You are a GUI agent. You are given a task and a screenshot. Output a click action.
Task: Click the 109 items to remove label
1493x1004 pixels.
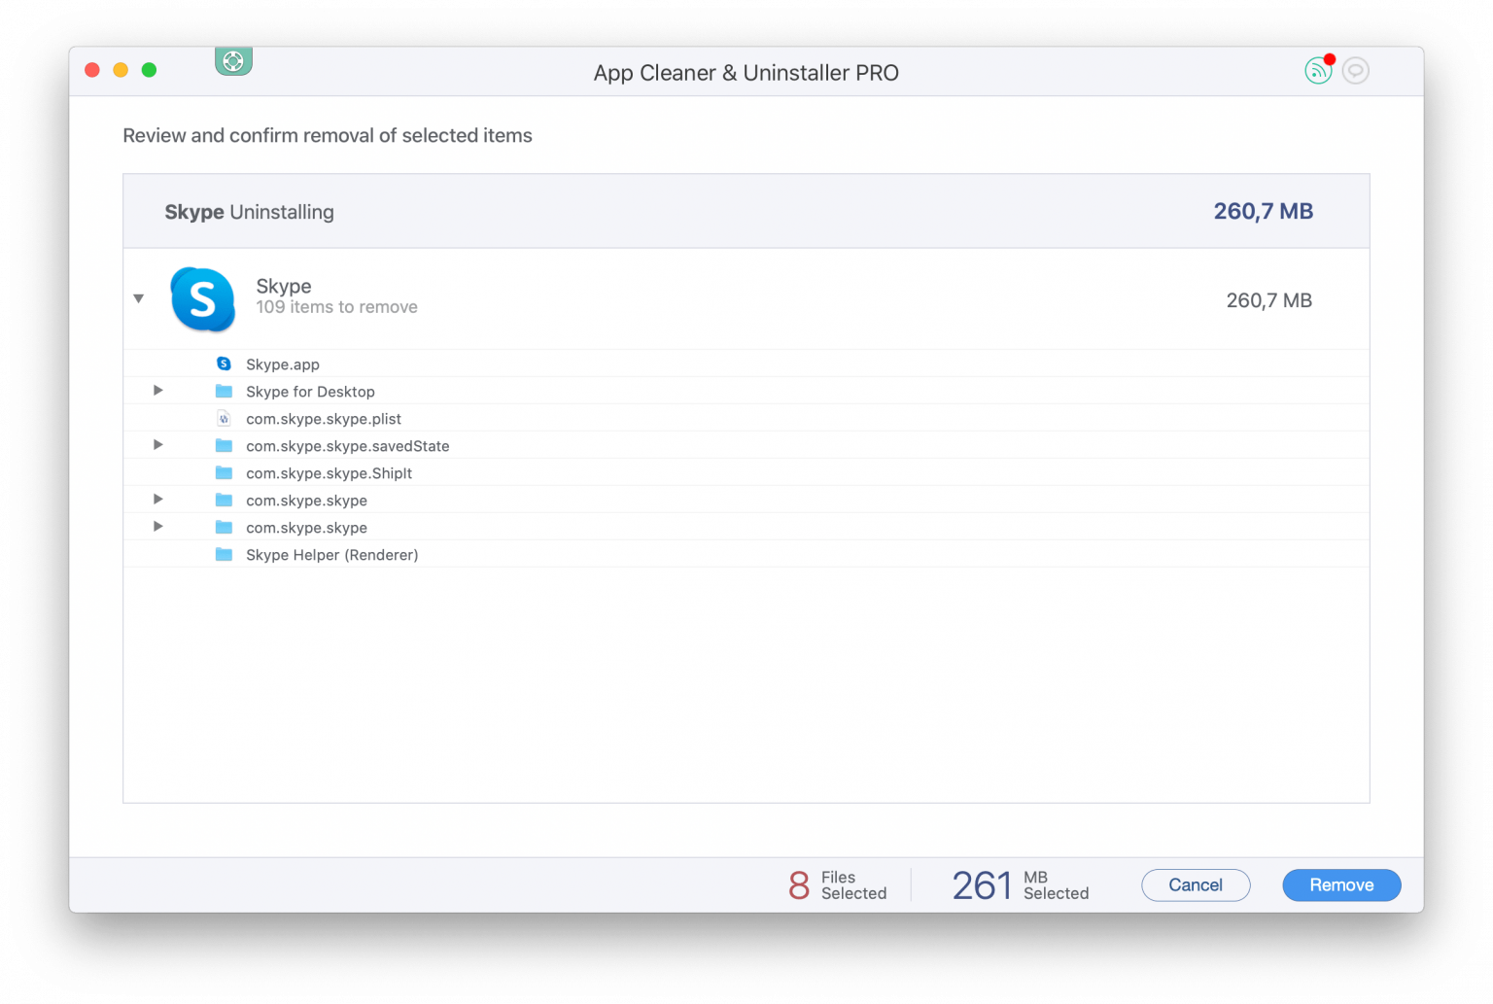click(x=337, y=307)
